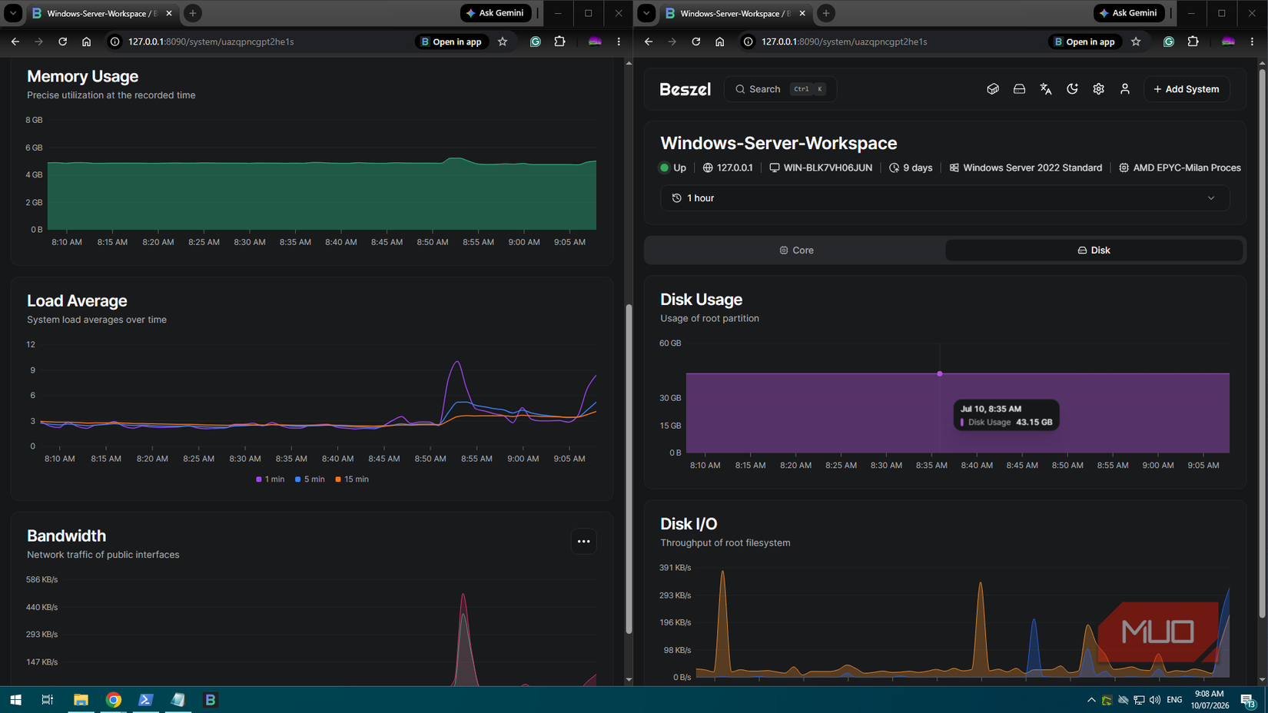Click left window vertical scrollbar thumb
This screenshot has width=1268, height=713.
tap(629, 469)
